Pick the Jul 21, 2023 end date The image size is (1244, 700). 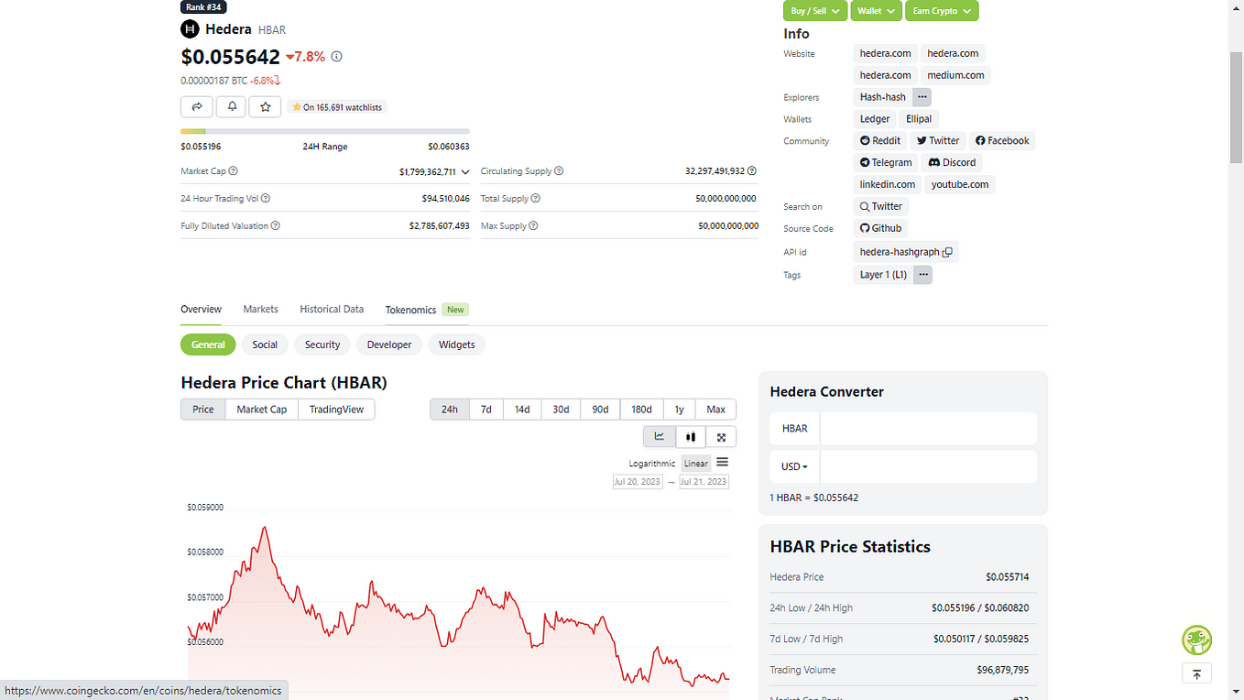[704, 481]
